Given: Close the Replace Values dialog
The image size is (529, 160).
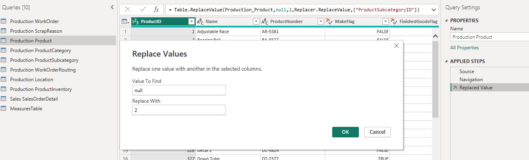Looking at the screenshot, I should [396, 46].
